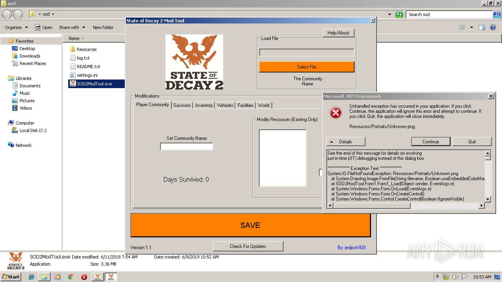Viewport: 502px width, 282px height.
Task: Select Computer in the navigation pane
Action: (25, 123)
